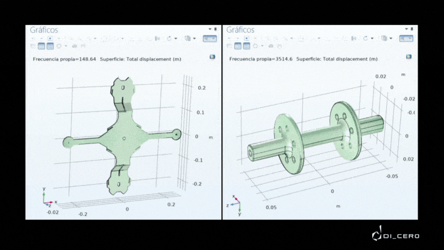Click the highlighted blue button at left toolbar end
444x250 pixels.
pos(210,39)
